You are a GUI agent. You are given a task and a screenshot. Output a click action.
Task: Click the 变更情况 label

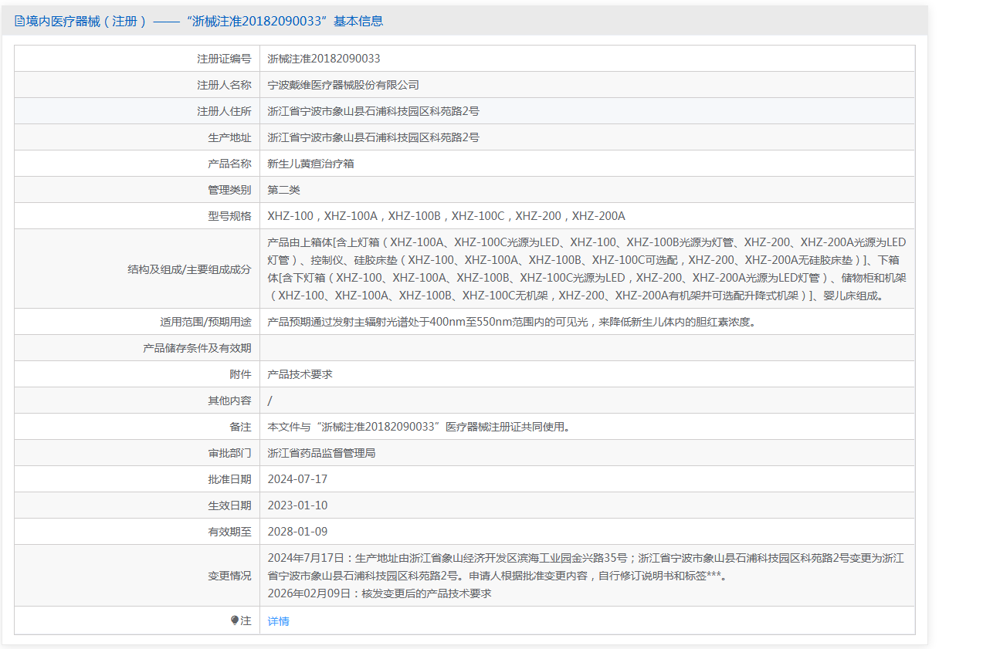click(229, 576)
